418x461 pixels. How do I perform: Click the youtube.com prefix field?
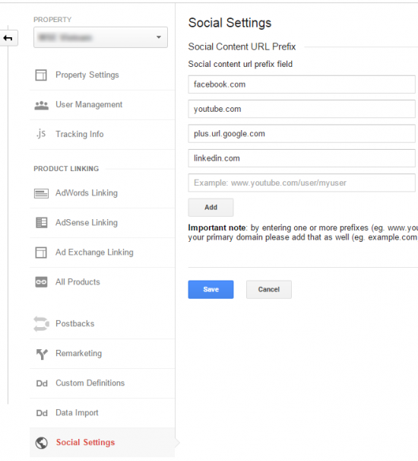pos(302,109)
